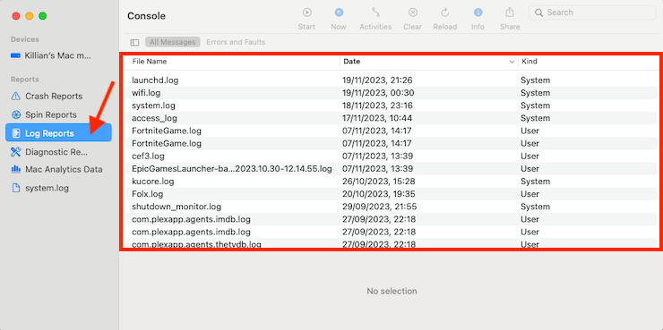Click the Kind value for wifi.log
The width and height of the screenshot is (663, 330).
coord(535,93)
